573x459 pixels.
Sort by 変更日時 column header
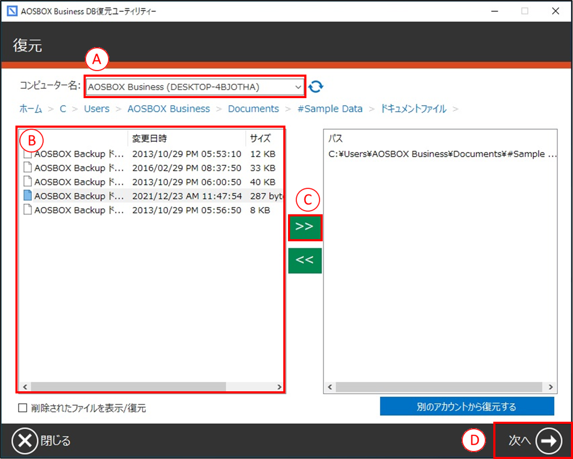pos(186,138)
